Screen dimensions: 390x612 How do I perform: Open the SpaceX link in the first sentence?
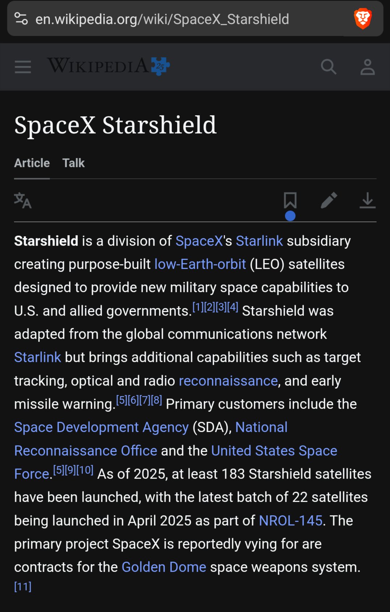(x=199, y=241)
